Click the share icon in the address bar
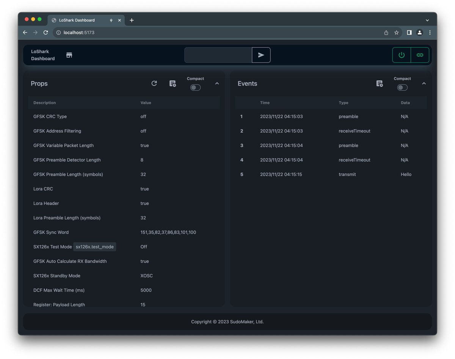 click(386, 33)
